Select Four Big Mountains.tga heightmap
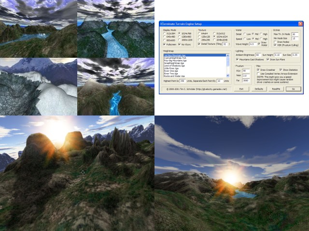This screenshot has width=309, height=231. click(195, 61)
